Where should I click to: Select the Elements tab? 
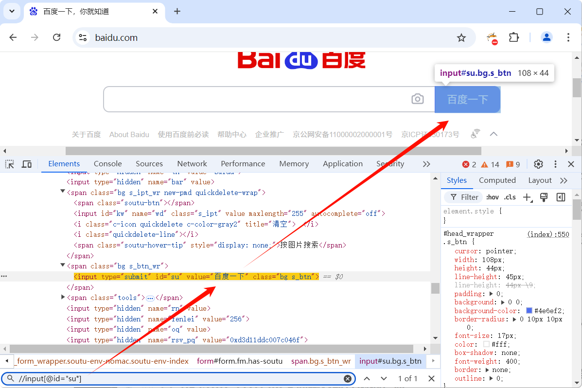tap(64, 164)
